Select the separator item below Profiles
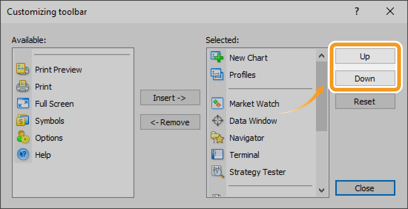Image resolution: width=408 pixels, height=209 pixels. point(270,89)
